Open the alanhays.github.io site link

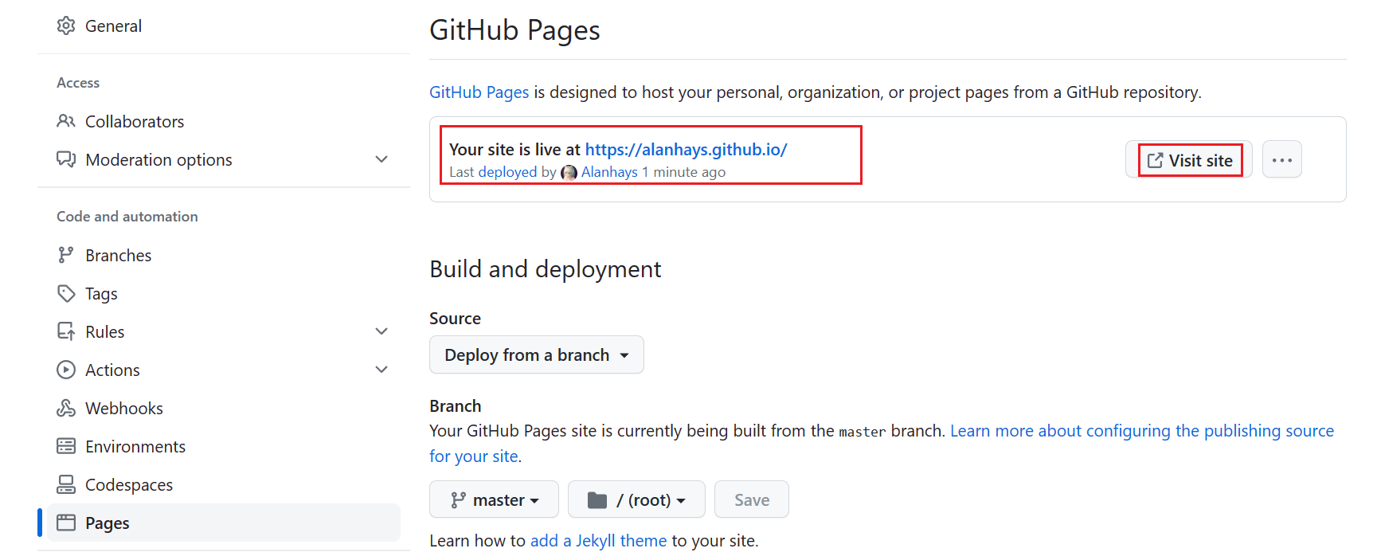point(686,149)
